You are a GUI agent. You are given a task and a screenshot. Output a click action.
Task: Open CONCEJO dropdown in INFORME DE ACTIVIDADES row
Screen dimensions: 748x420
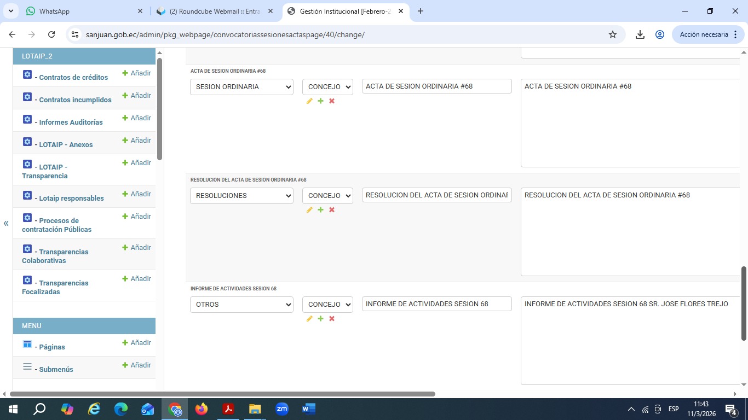tap(327, 305)
